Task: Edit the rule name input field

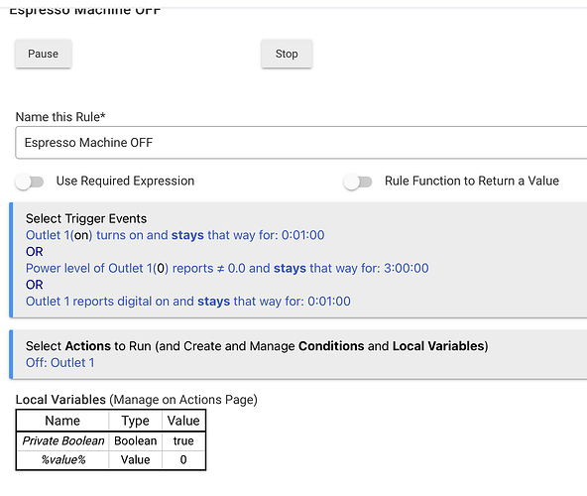Action: coord(301,143)
